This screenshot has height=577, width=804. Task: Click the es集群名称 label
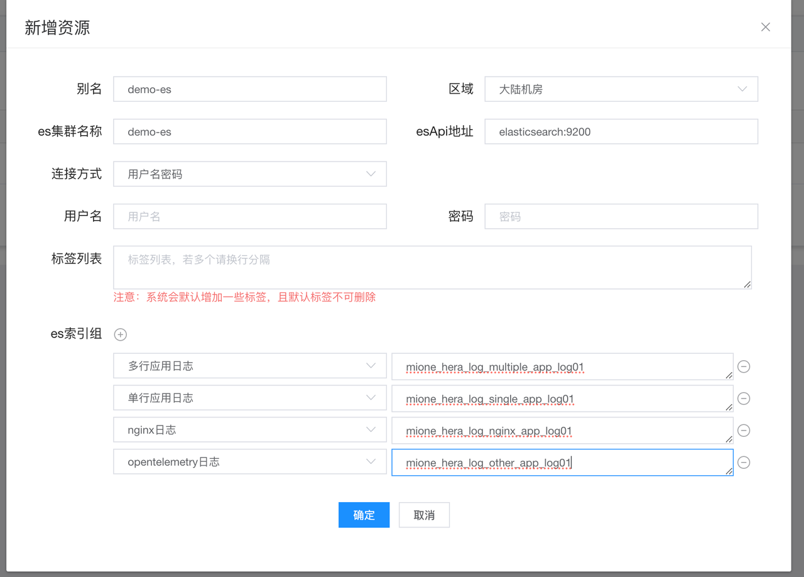coord(70,132)
